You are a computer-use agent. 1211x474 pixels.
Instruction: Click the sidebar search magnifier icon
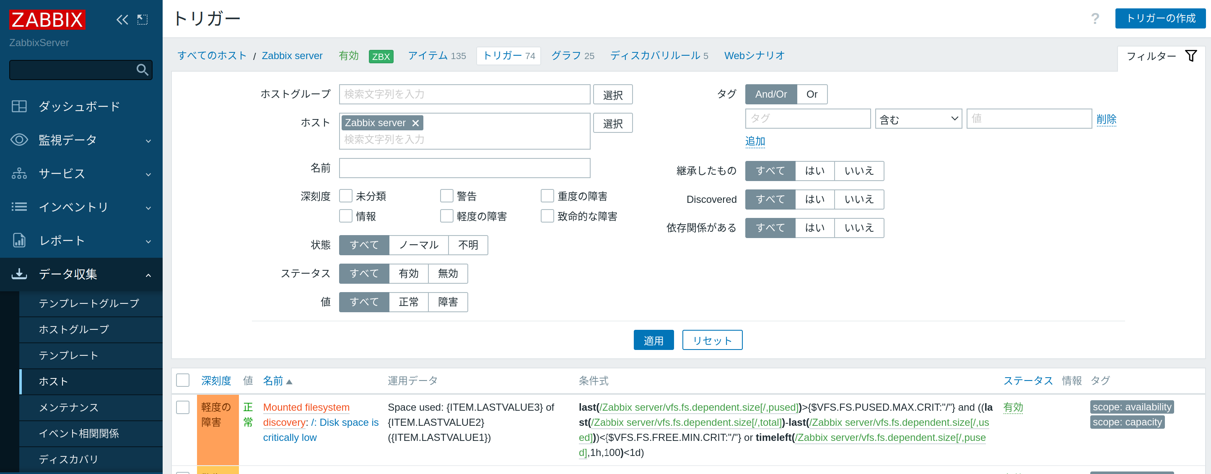[x=142, y=70]
